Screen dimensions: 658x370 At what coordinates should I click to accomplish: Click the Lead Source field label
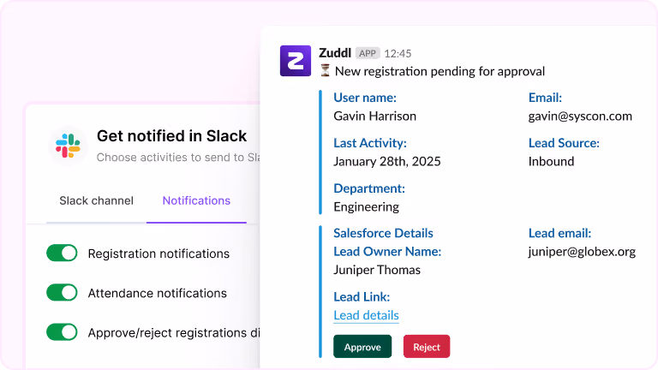(564, 143)
